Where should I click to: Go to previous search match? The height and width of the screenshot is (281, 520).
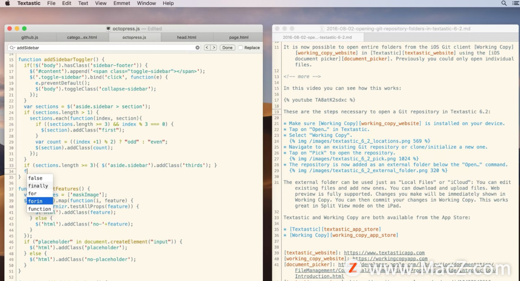[x=207, y=48]
